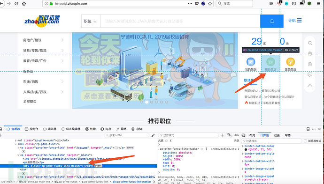Click the briefcase icon in right floating sidebar
Viewport: 324px width, 184px height.
(310, 53)
